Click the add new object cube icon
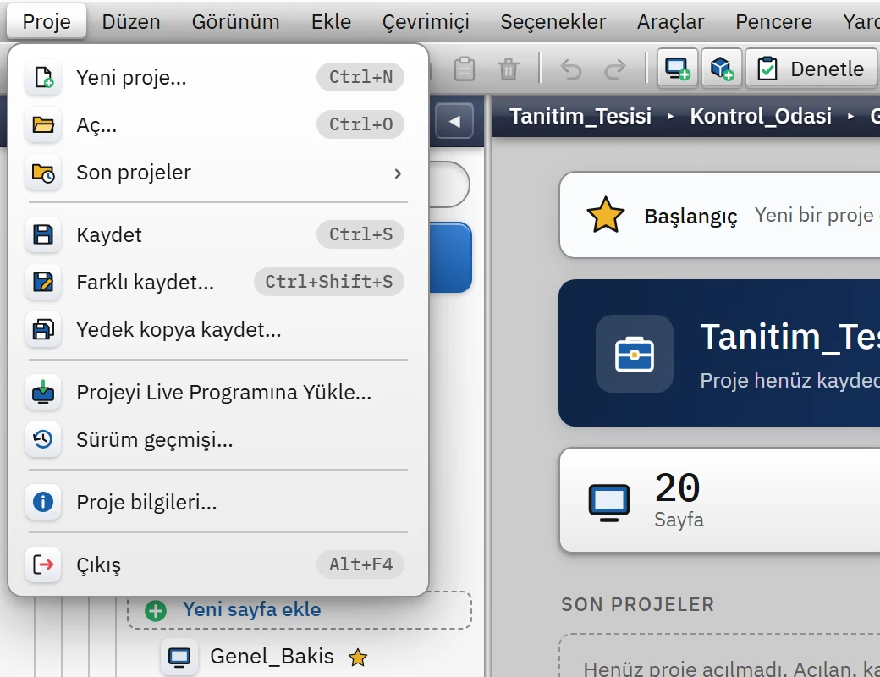The width and height of the screenshot is (880, 677). tap(722, 69)
